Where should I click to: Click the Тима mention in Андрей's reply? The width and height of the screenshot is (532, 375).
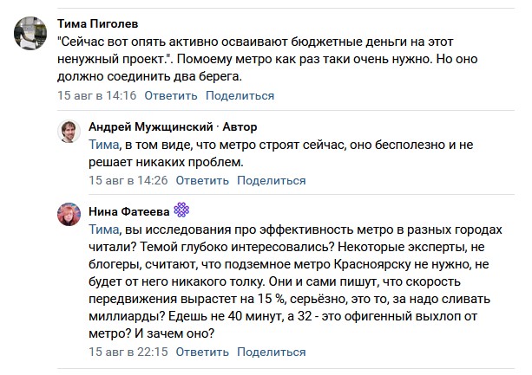[104, 145]
